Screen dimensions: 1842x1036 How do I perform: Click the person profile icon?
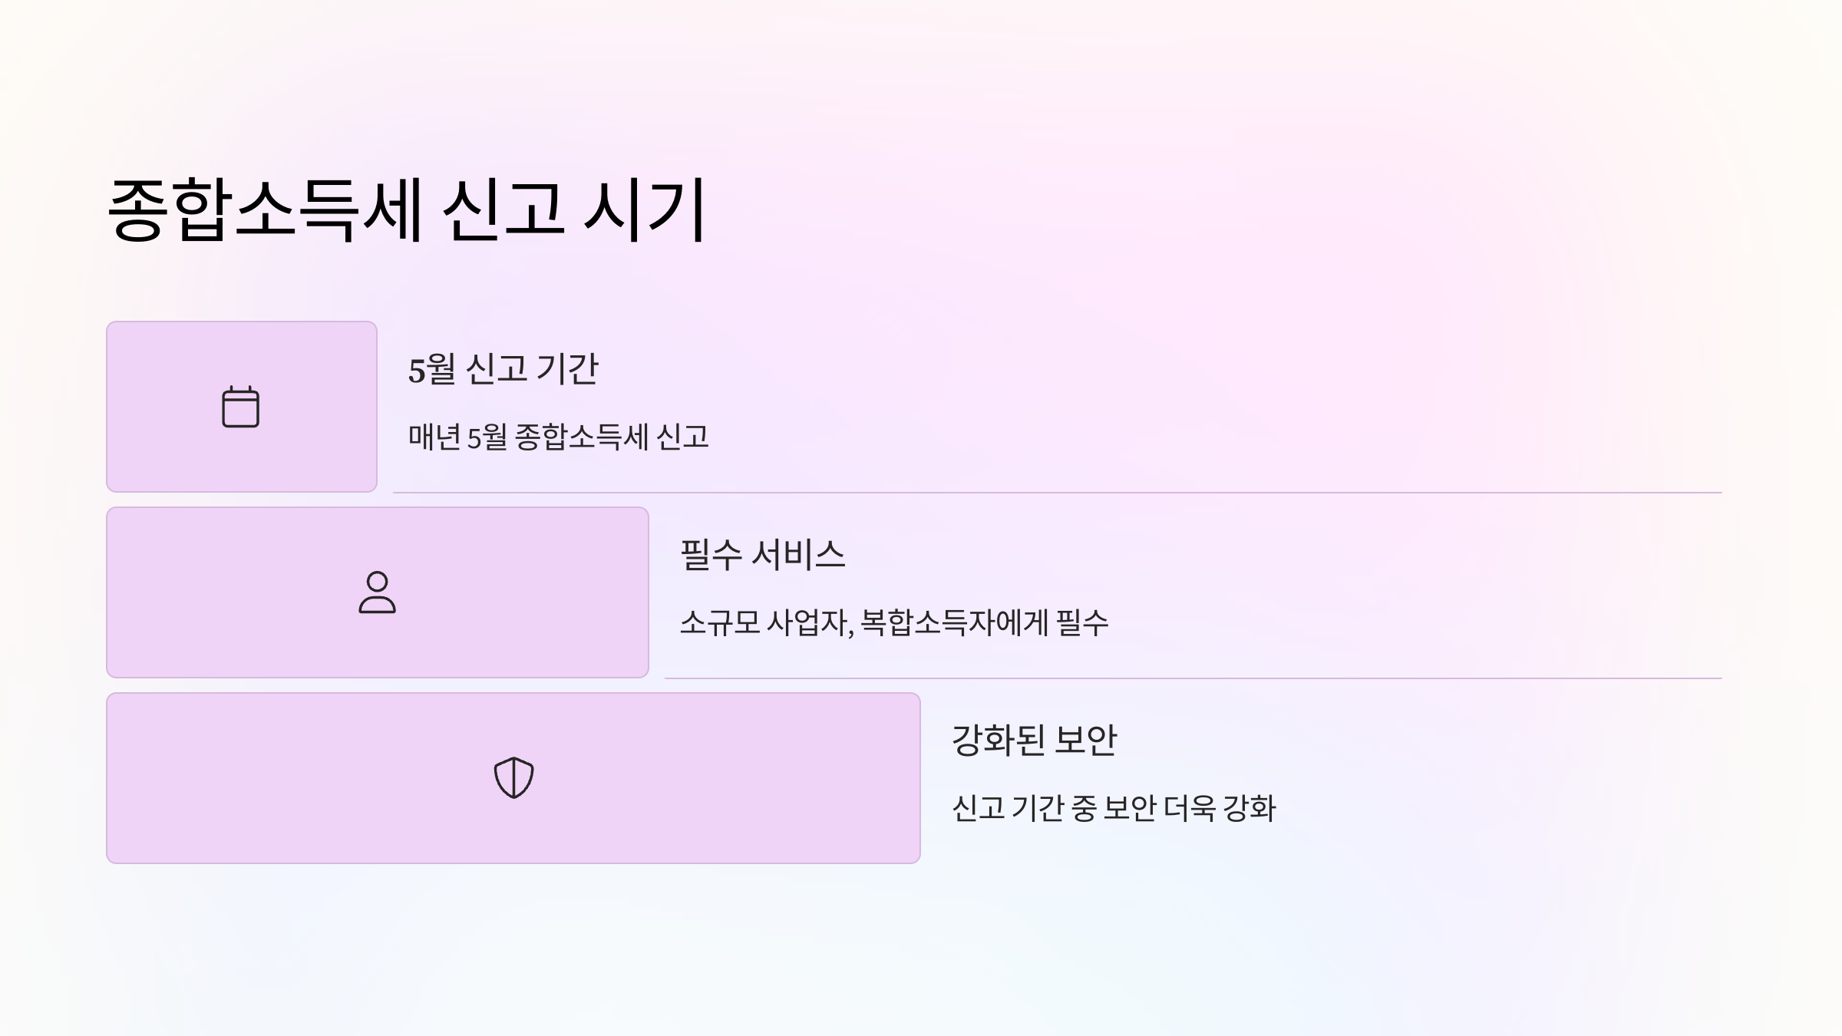point(377,592)
